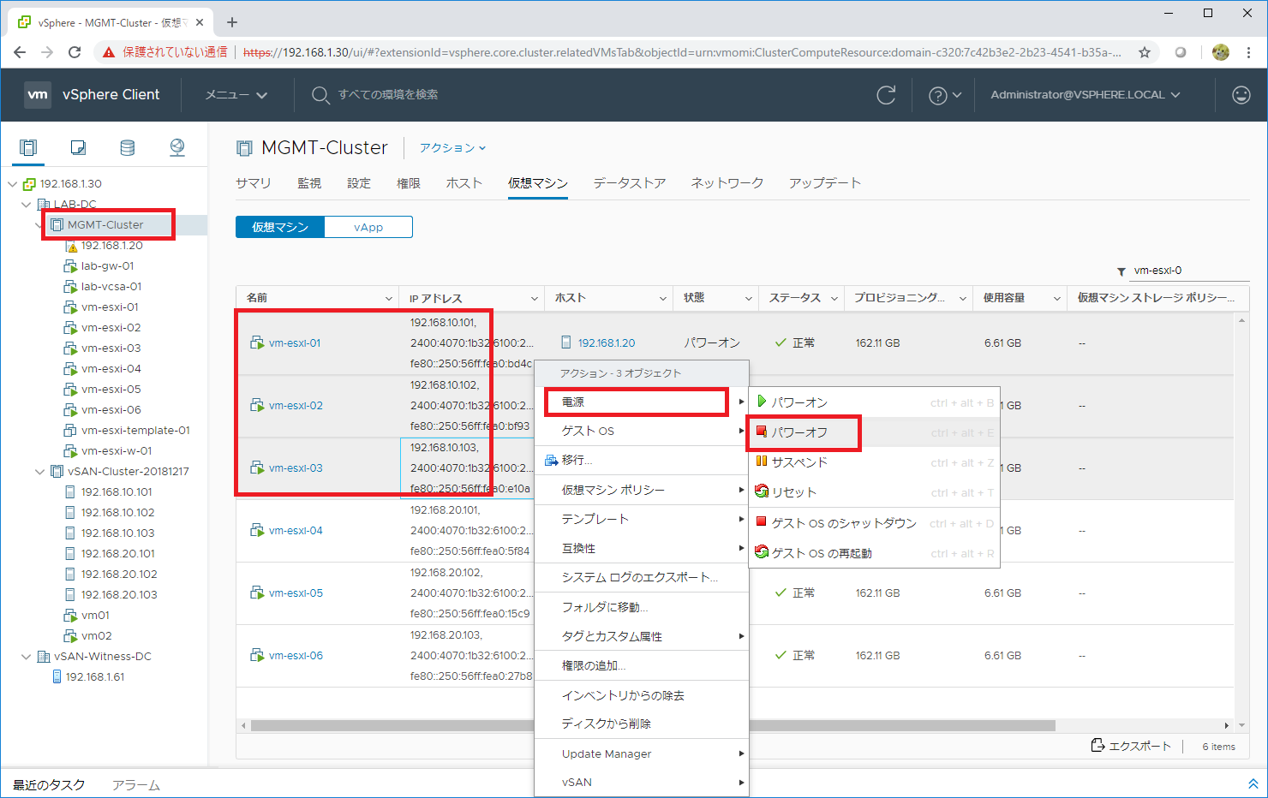Switch to the アップデート tab
The width and height of the screenshot is (1268, 798).
(x=825, y=183)
